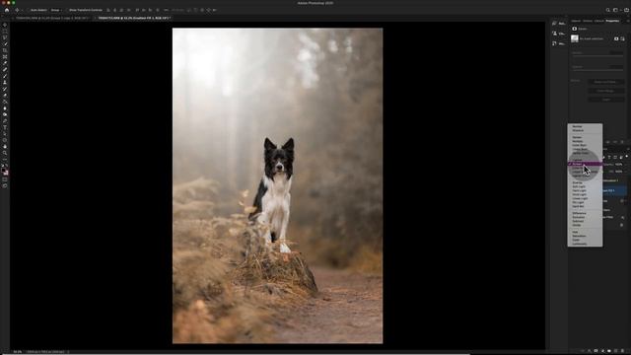Choose Screen blend mode
631x355 pixels.
[585, 165]
